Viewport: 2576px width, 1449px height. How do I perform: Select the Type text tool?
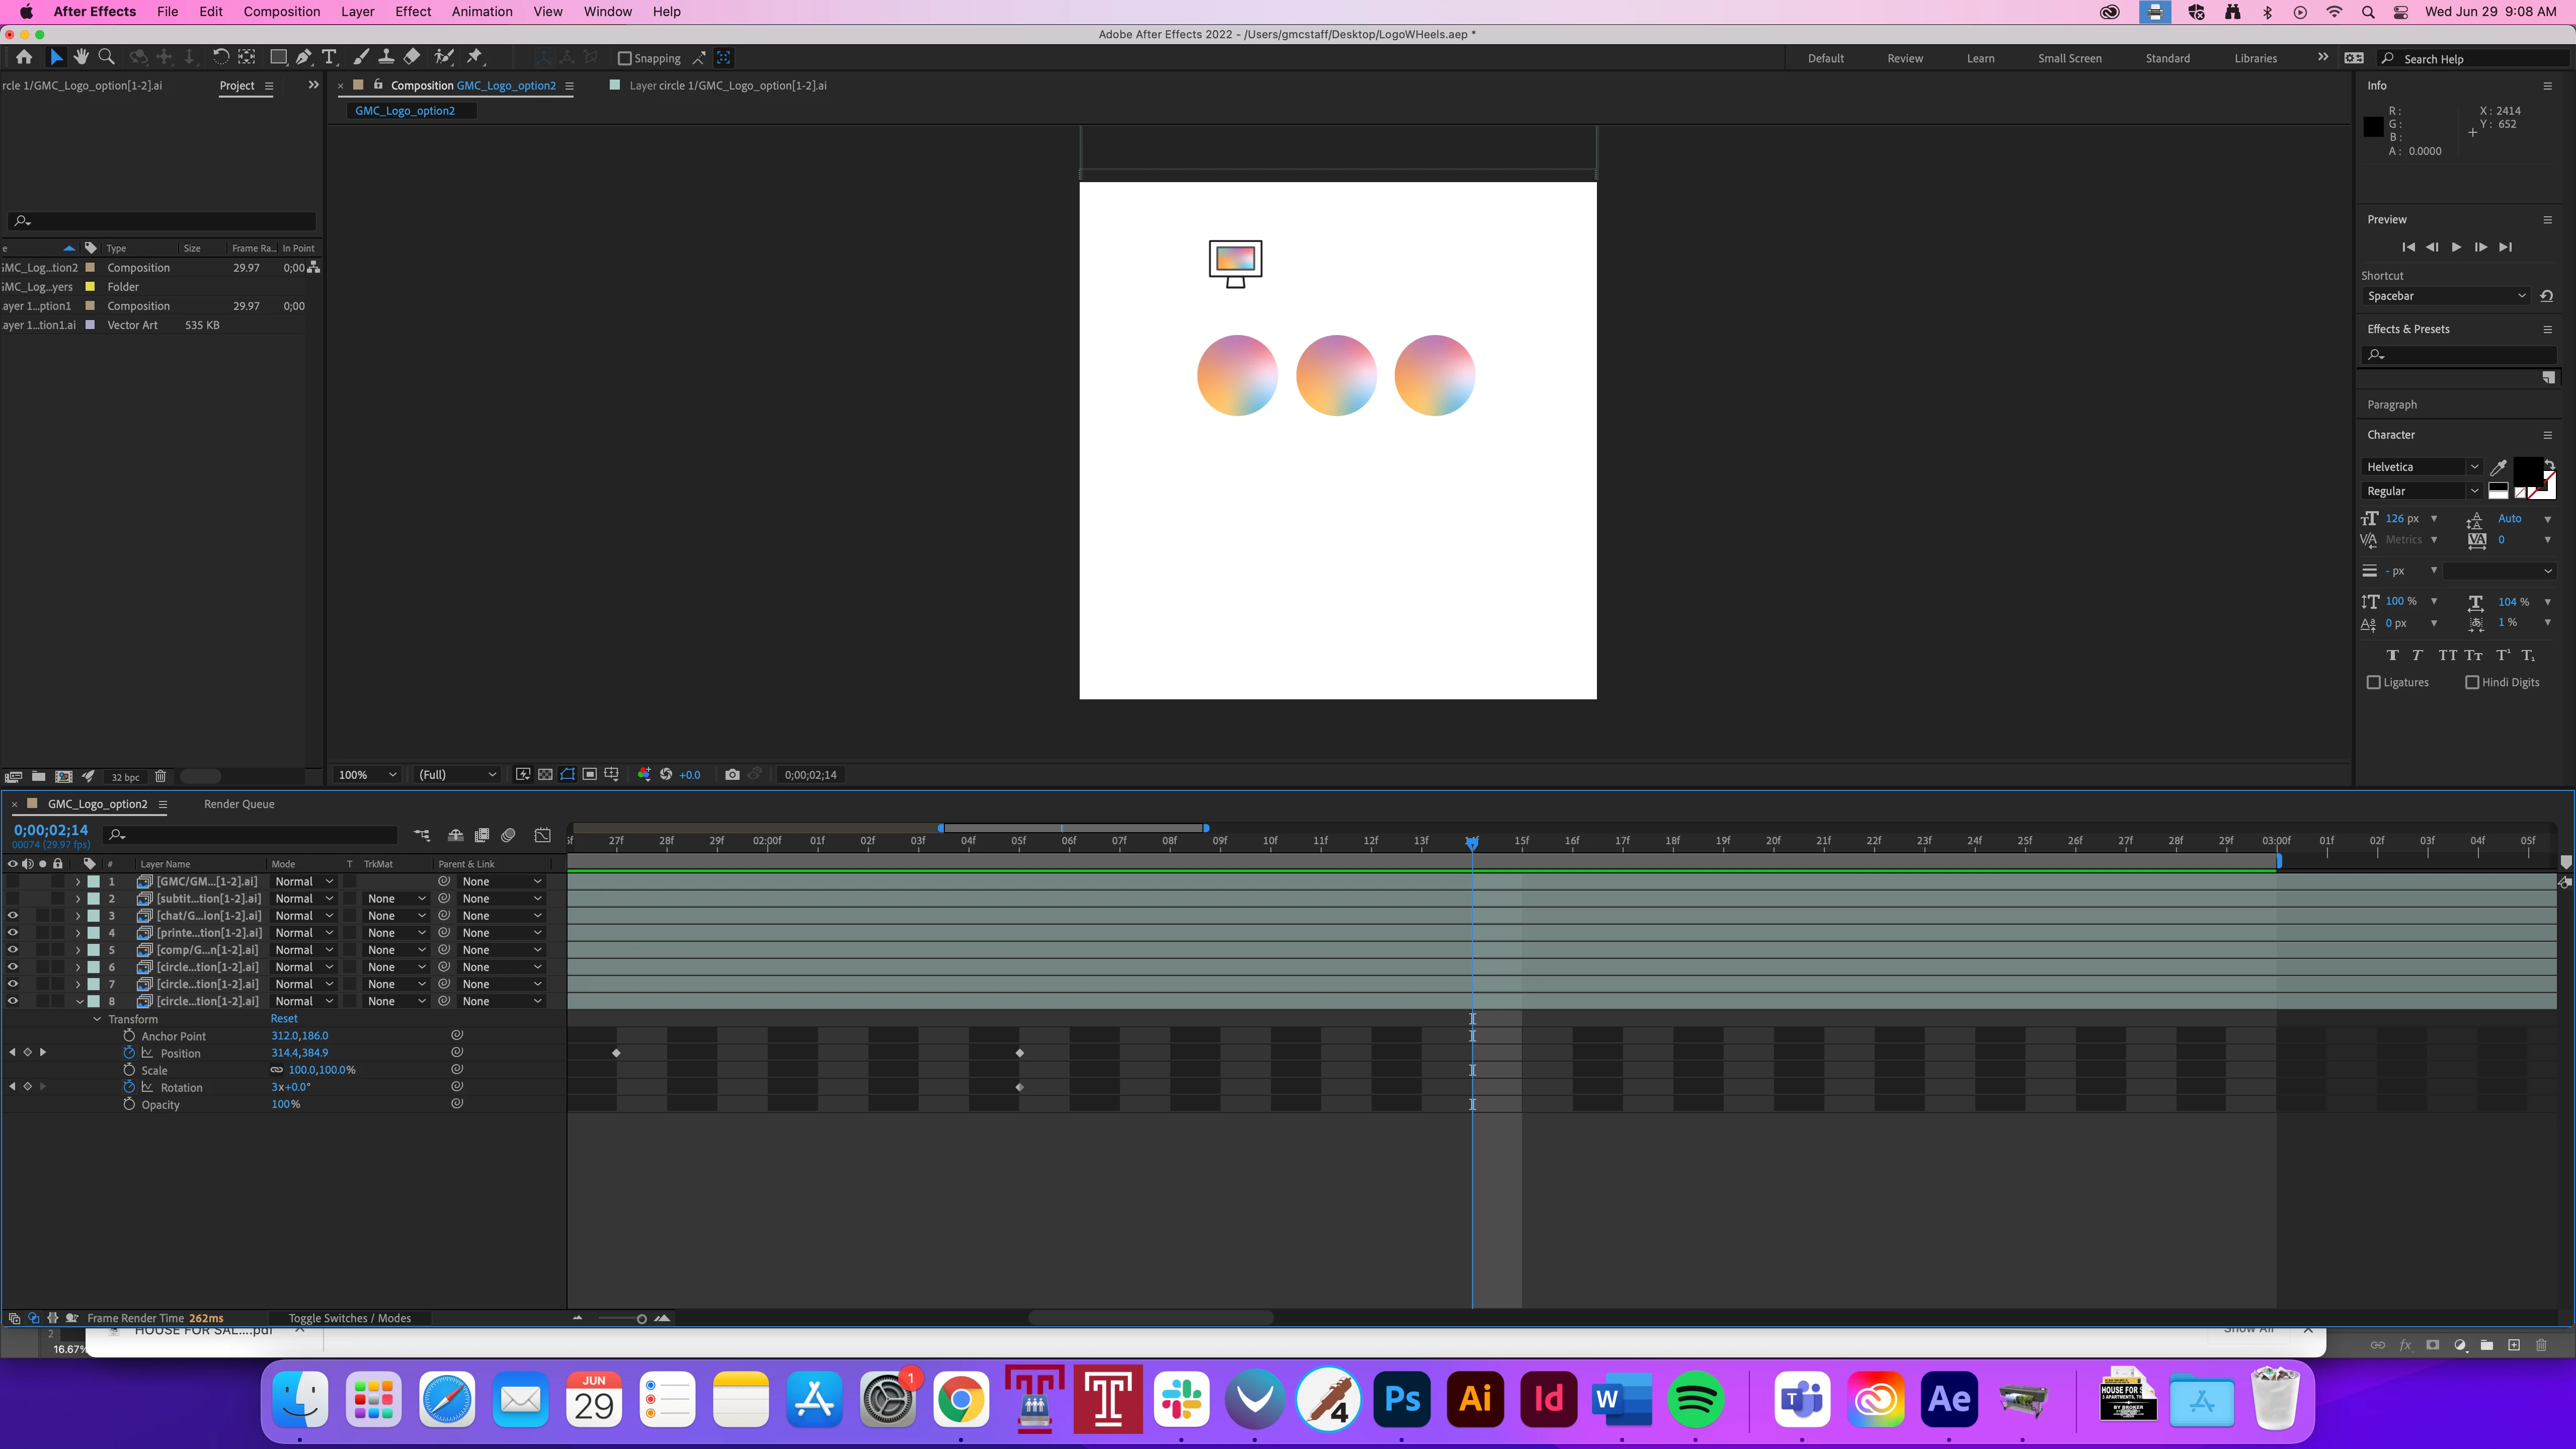[329, 57]
